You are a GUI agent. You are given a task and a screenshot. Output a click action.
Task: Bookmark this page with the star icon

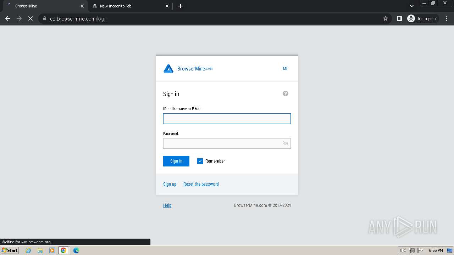pos(386,19)
